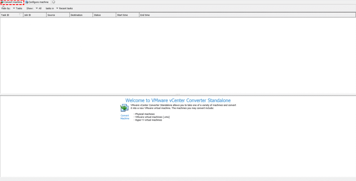The width and height of the screenshot is (356, 181).
Task: Click the empty task list area
Action: 178,56
